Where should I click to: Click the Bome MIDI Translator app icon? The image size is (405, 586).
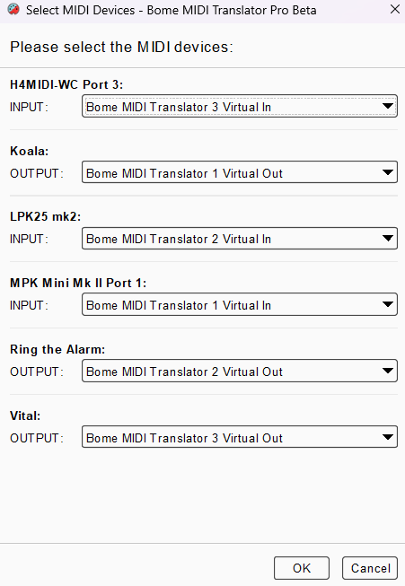[x=13, y=9]
